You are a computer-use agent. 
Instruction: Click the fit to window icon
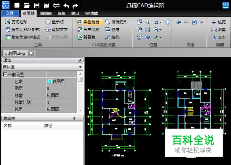point(147,30)
